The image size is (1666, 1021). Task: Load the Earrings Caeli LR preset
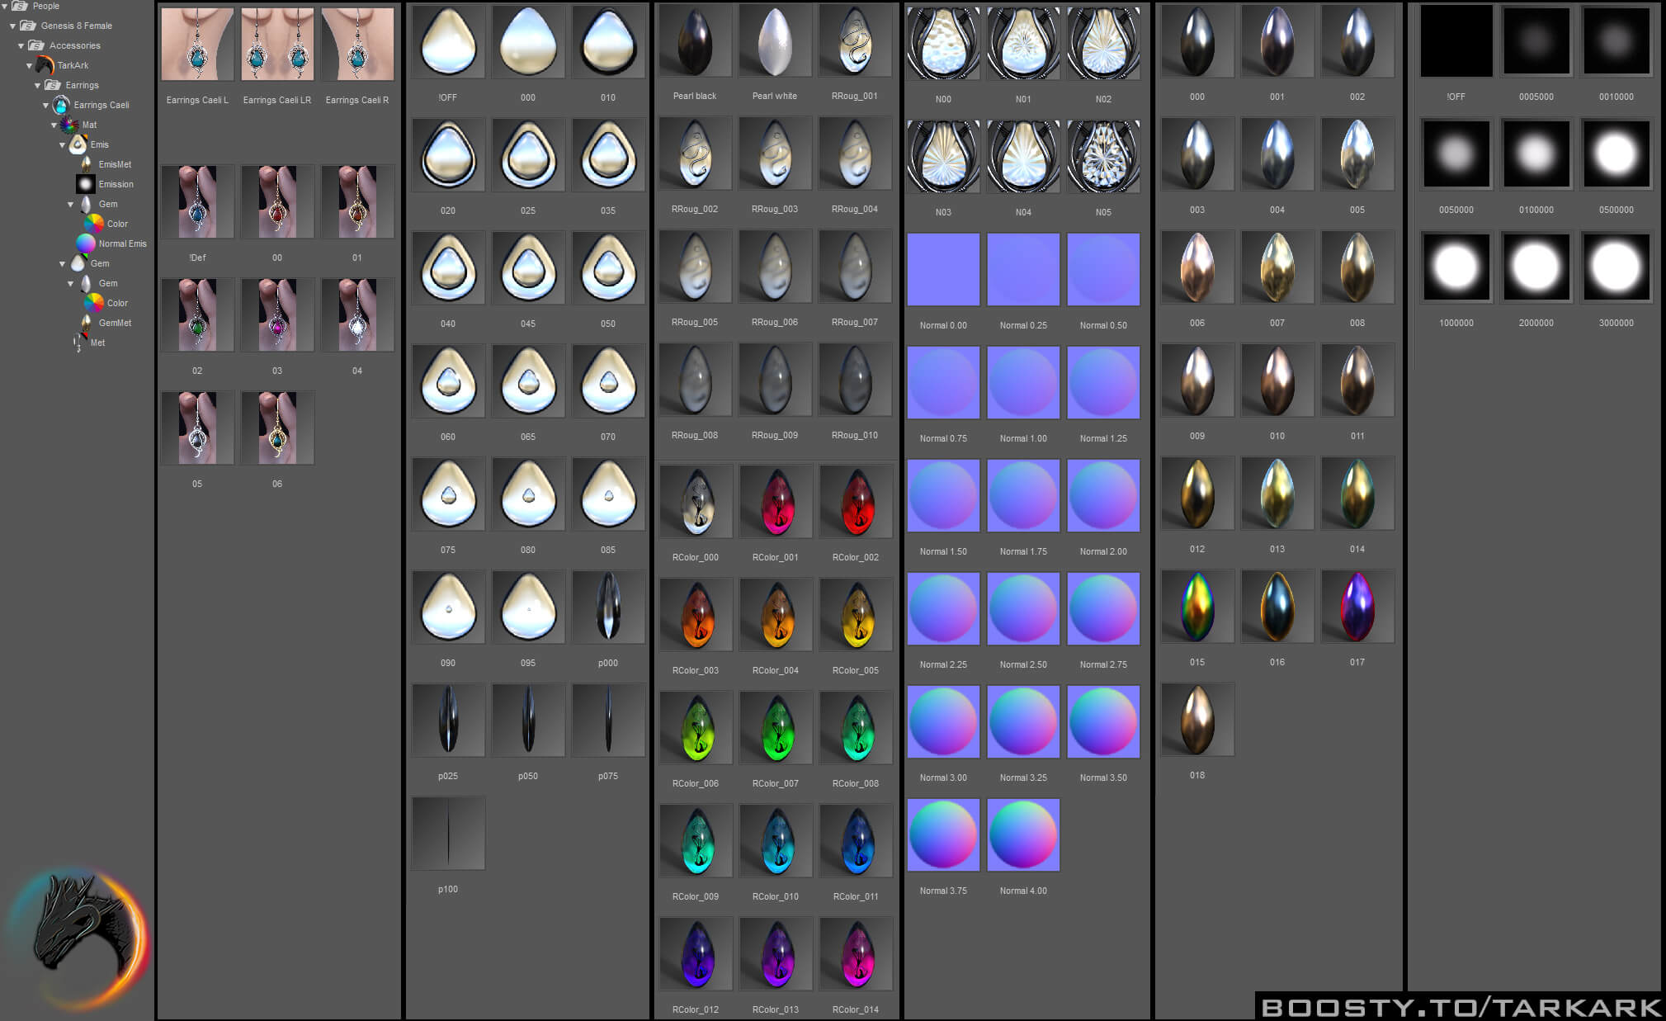(277, 45)
